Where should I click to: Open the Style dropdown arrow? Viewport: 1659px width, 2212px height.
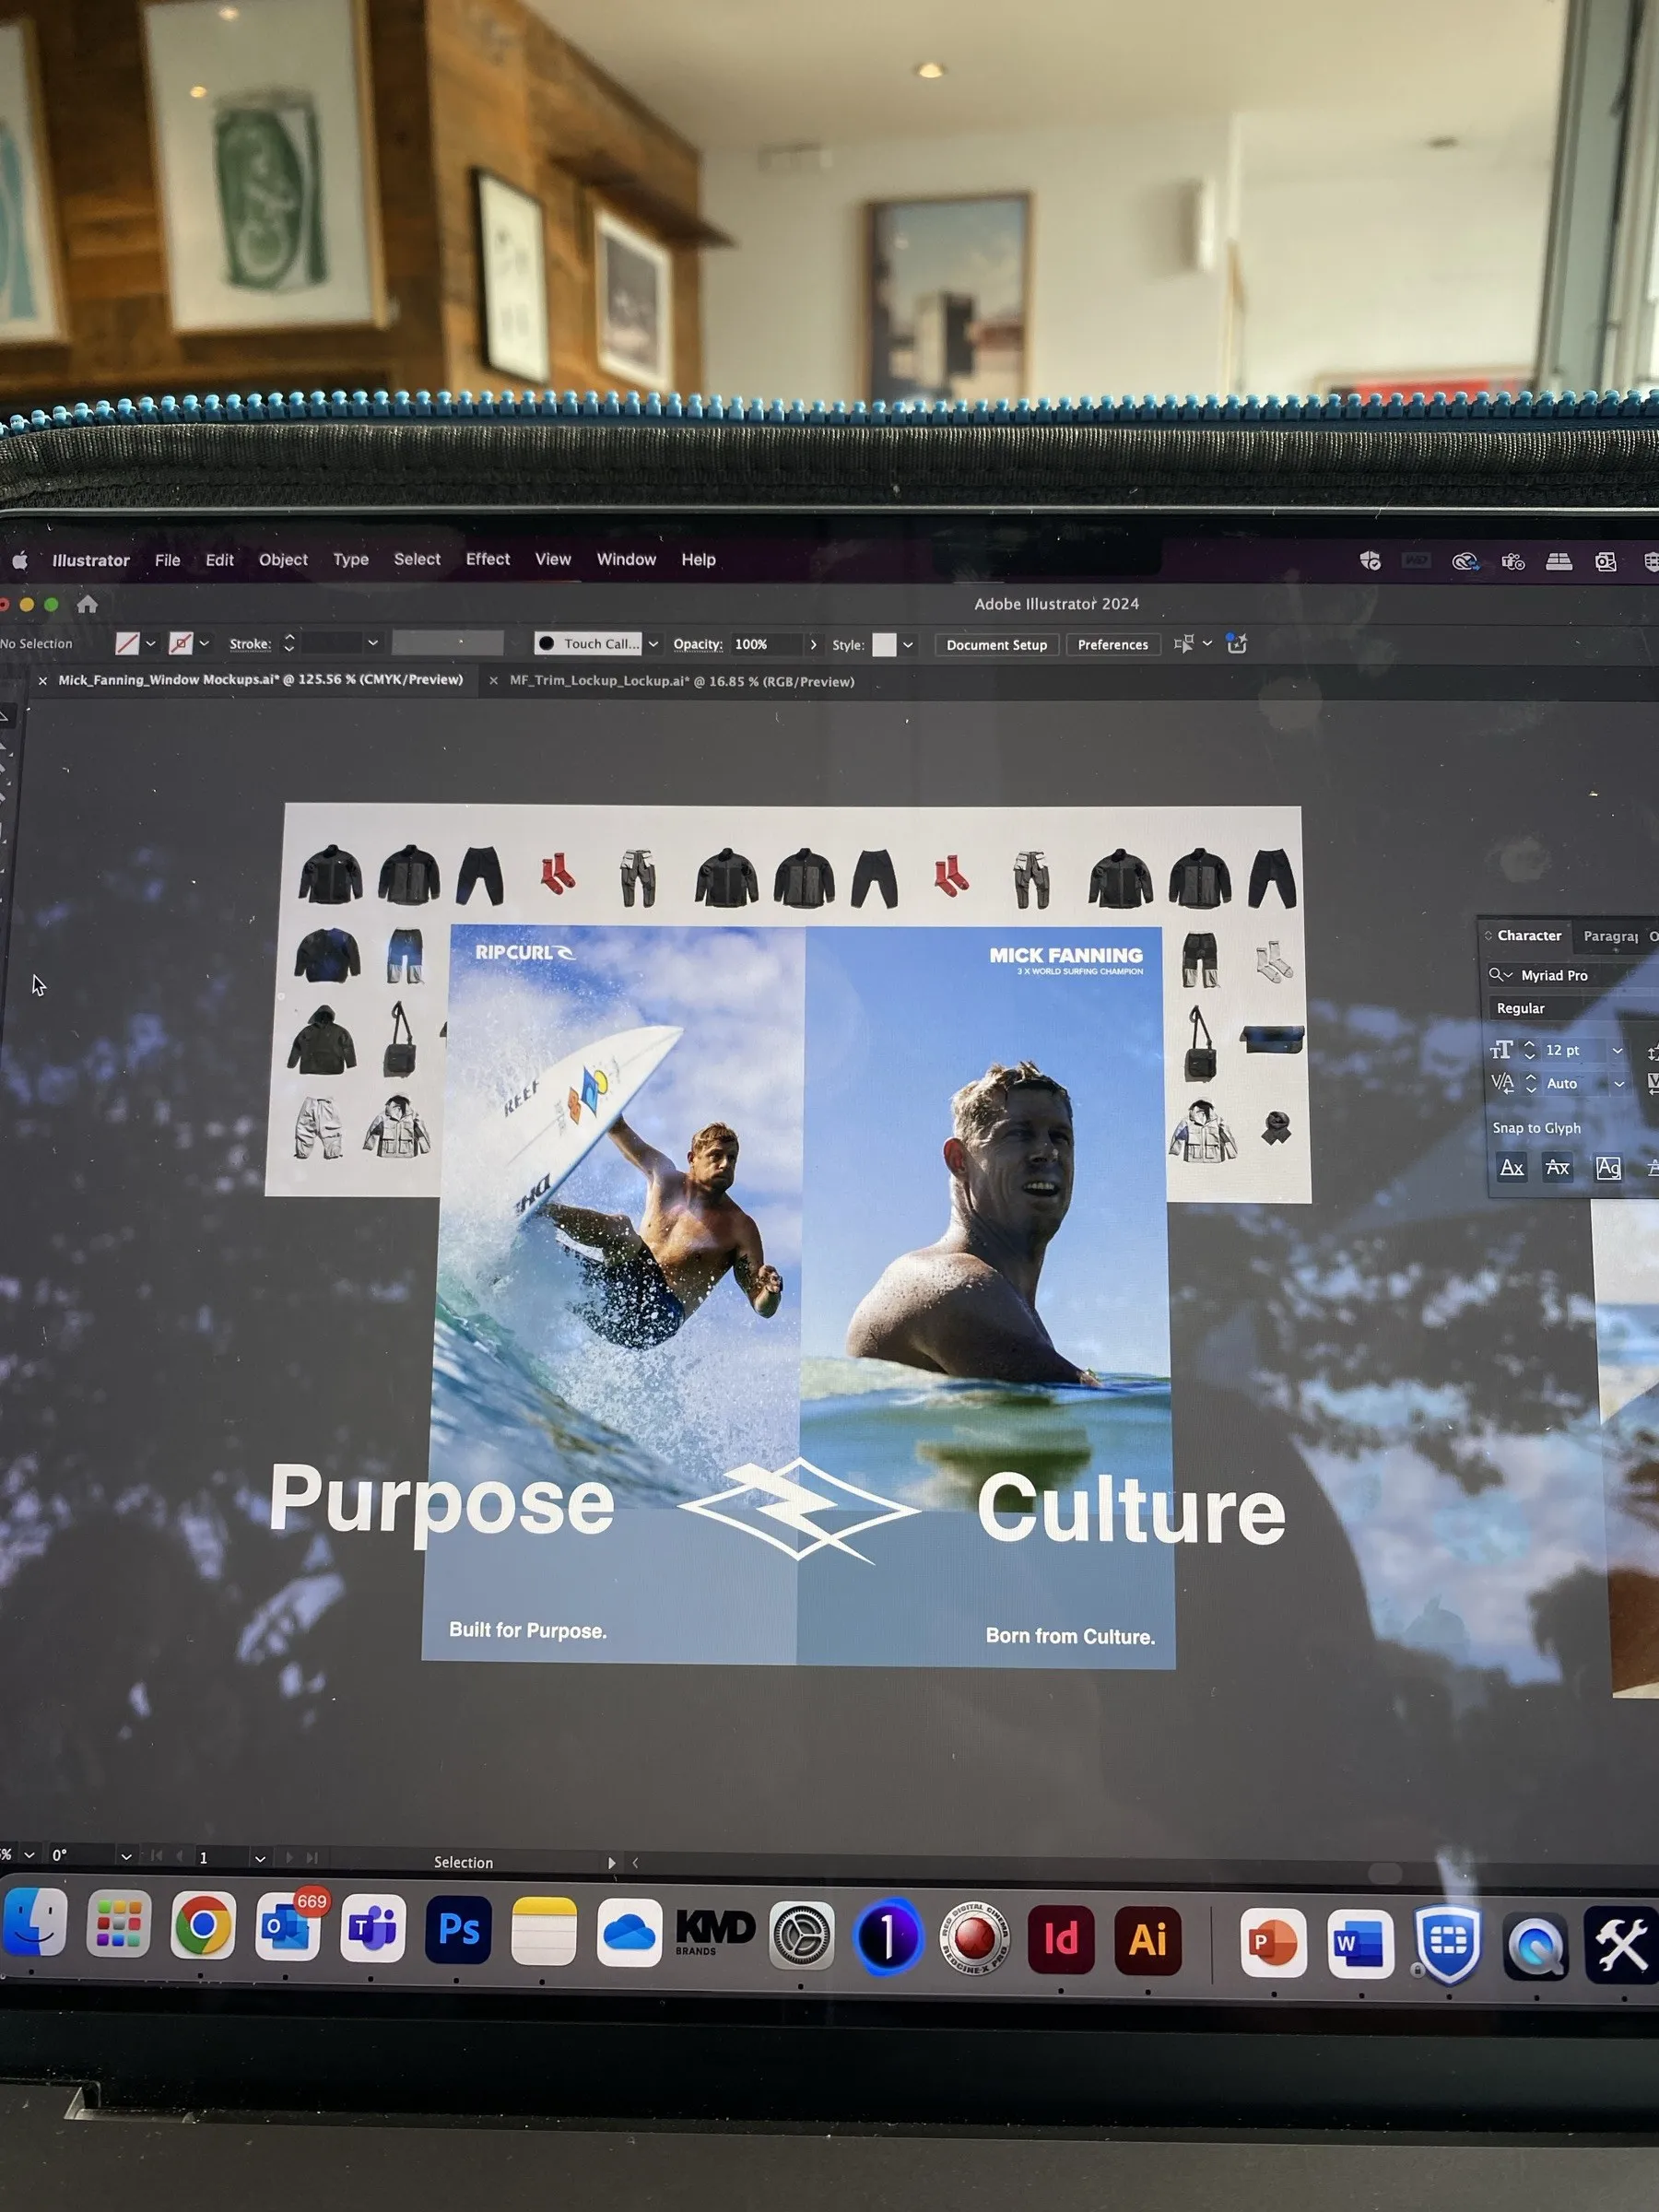point(908,645)
